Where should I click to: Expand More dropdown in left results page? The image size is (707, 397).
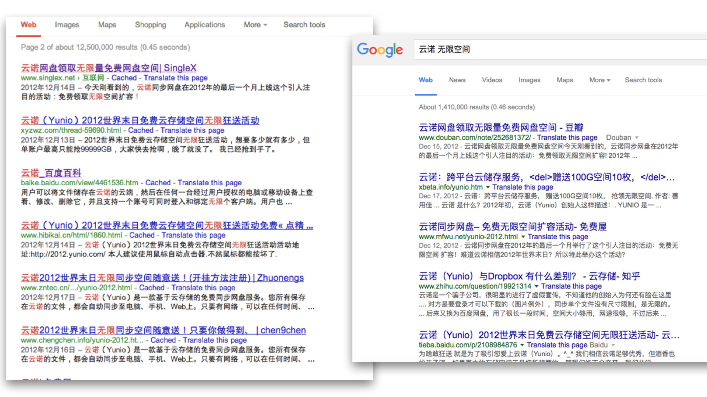(x=255, y=25)
